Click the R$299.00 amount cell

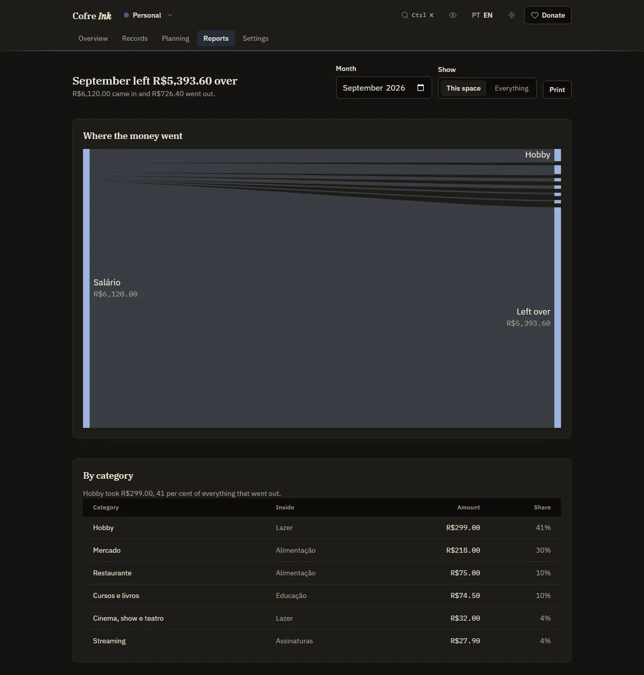(x=463, y=528)
